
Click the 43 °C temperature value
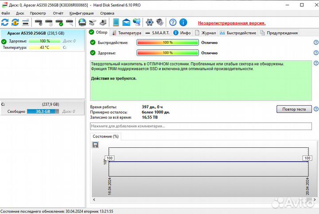pyautogui.click(x=45, y=48)
